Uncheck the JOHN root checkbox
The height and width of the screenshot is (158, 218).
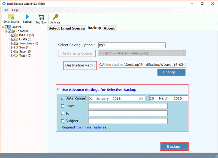point(6,27)
